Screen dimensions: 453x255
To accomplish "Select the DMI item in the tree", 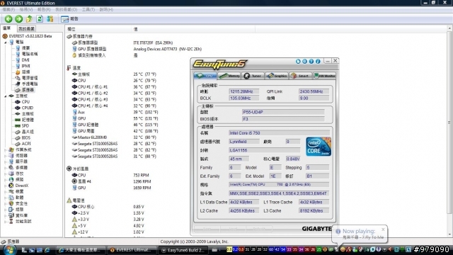I will pyautogui.click(x=25, y=60).
